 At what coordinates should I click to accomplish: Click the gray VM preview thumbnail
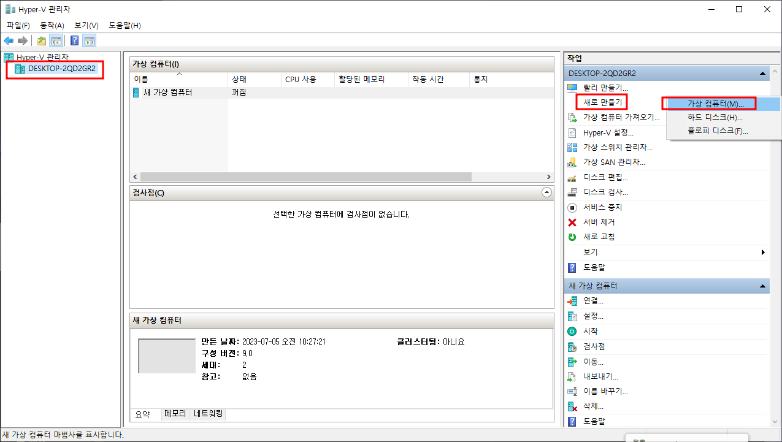pyautogui.click(x=167, y=356)
